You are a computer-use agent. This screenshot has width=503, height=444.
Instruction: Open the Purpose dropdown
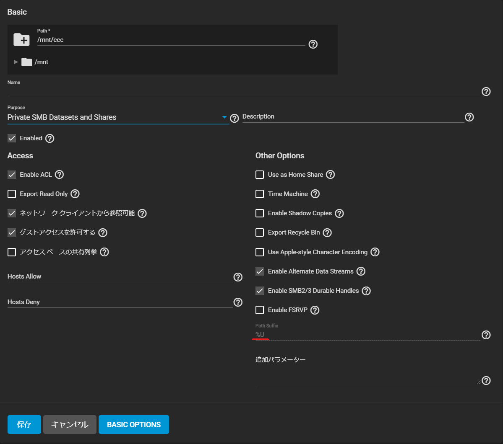click(118, 117)
